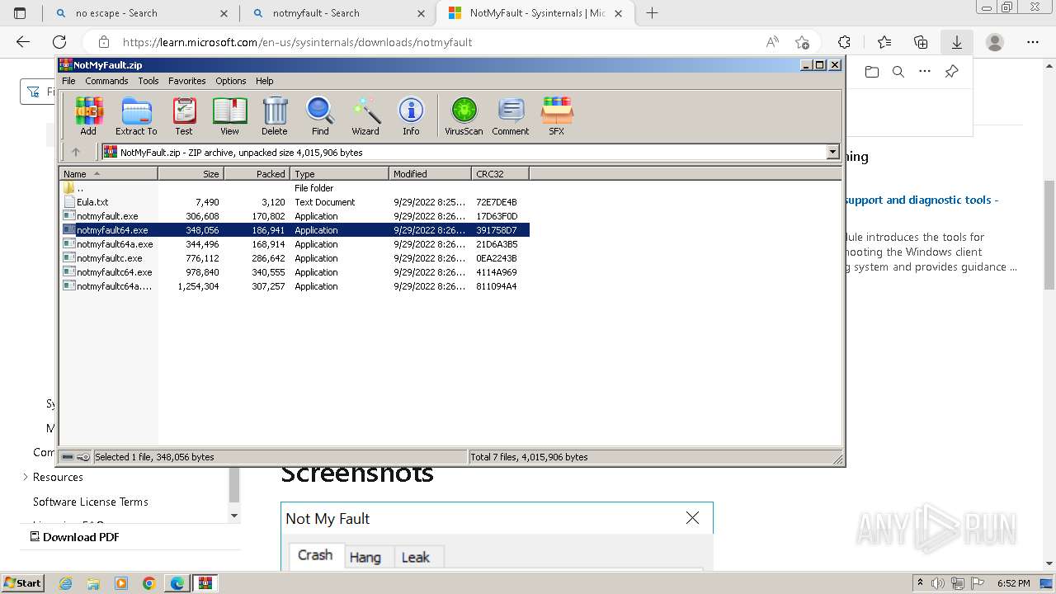Click the Comment toolbar icon
Image resolution: width=1056 pixels, height=594 pixels.
click(x=511, y=116)
